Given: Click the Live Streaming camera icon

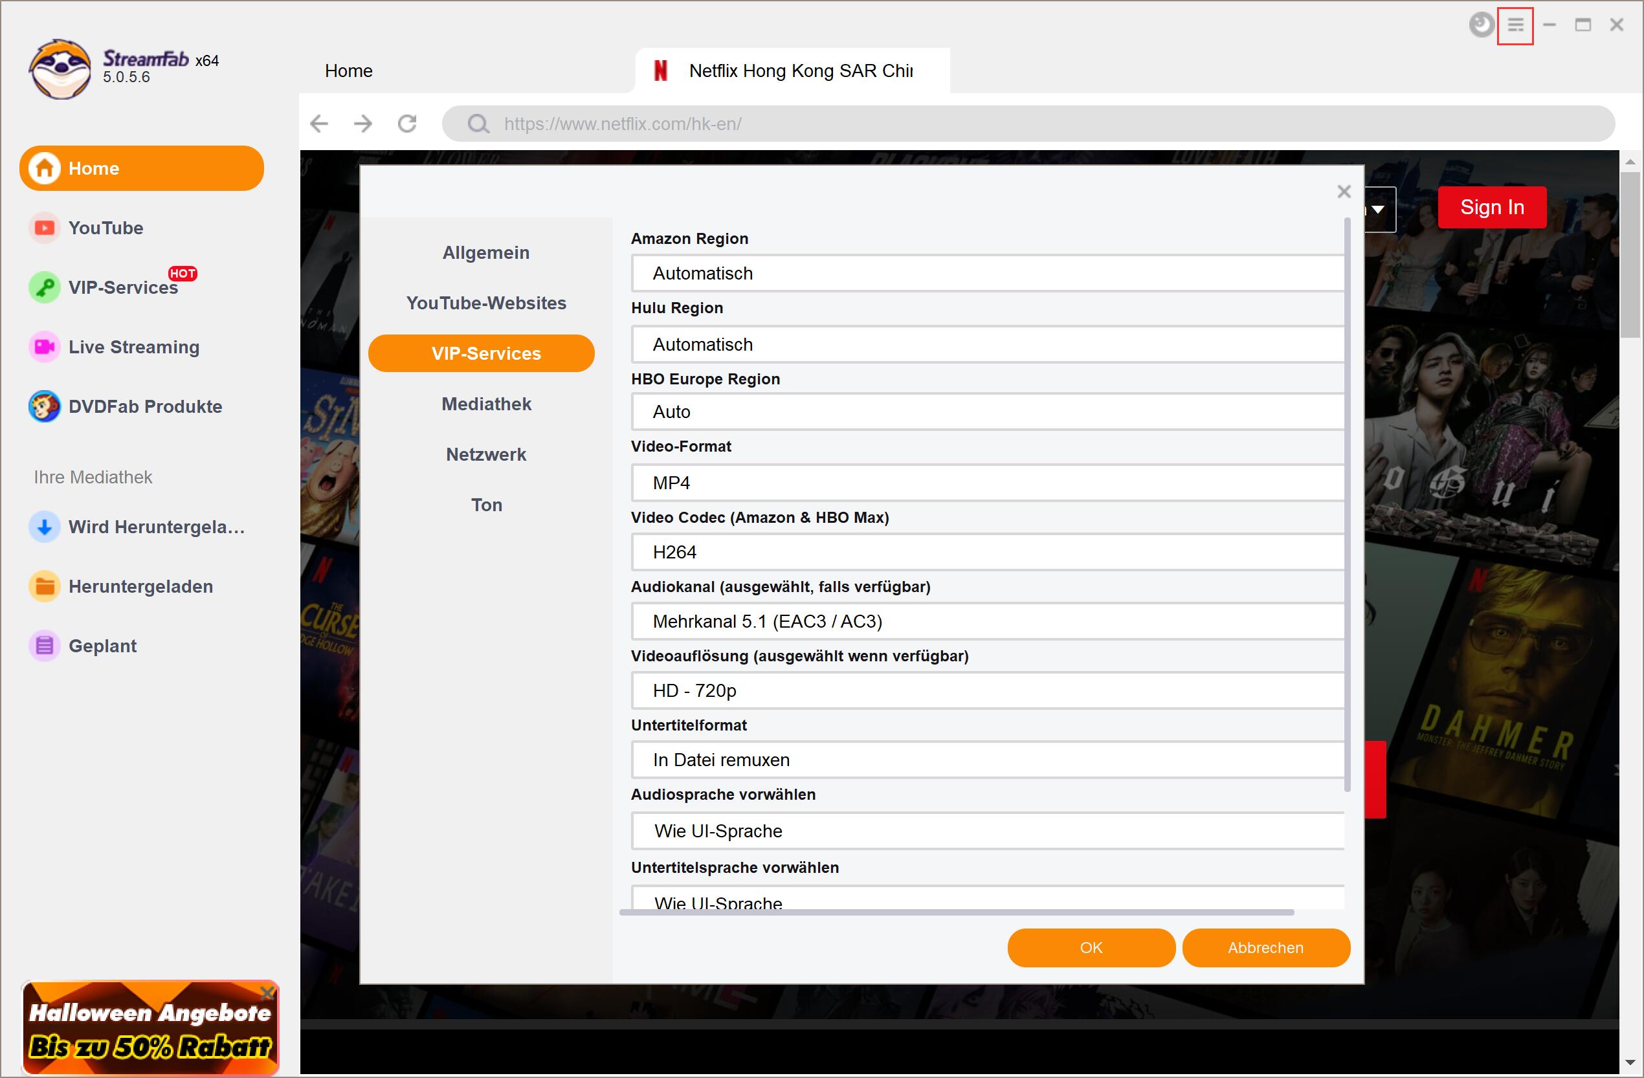Looking at the screenshot, I should pos(44,347).
